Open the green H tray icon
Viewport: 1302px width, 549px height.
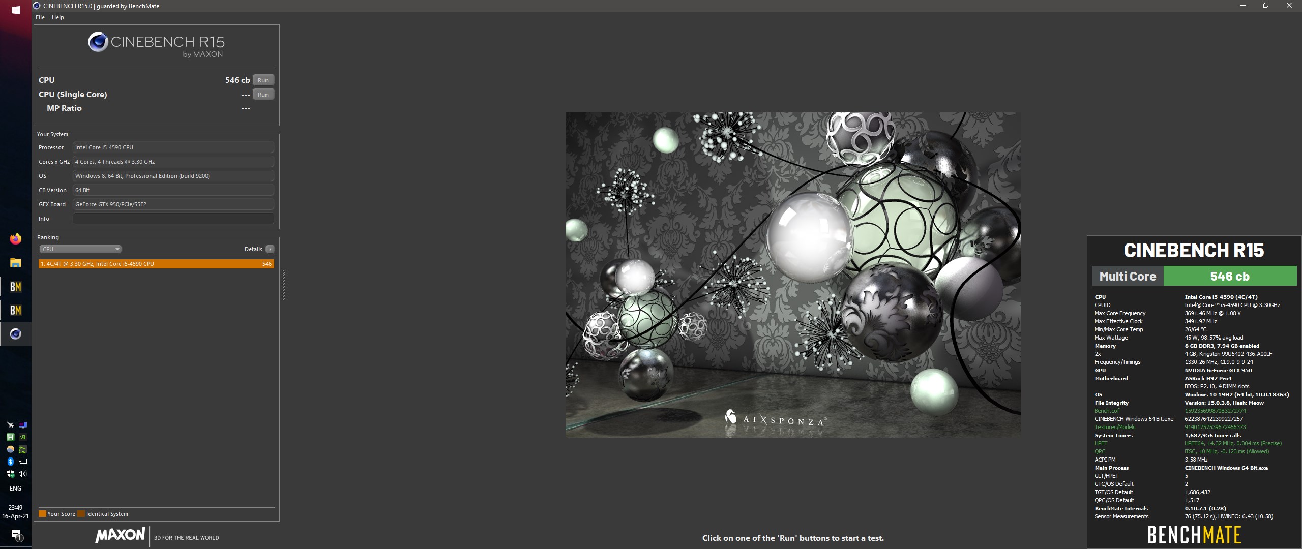[x=10, y=437]
